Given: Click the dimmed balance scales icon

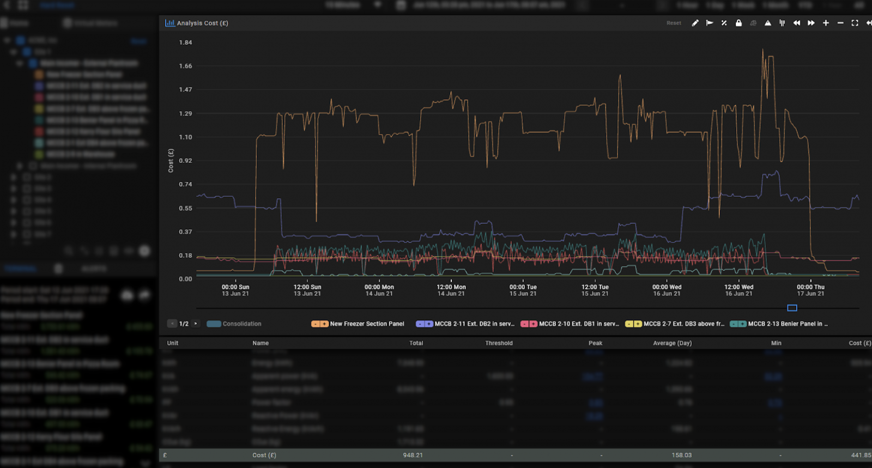Looking at the screenshot, I should 753,23.
